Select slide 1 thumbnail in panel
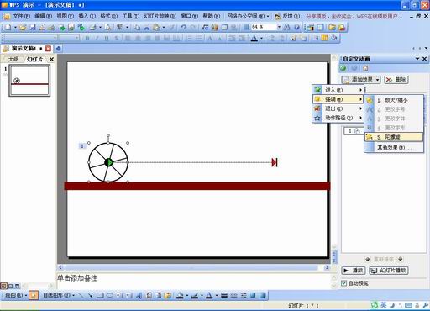The width and height of the screenshot is (430, 311). [29, 81]
